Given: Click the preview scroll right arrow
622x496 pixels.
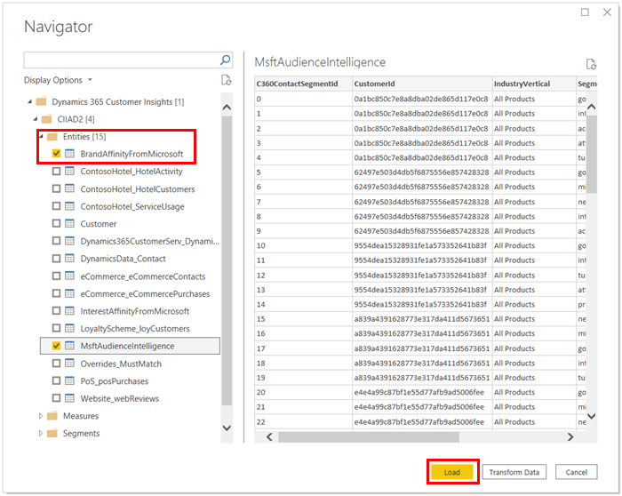Looking at the screenshot, I should point(570,436).
